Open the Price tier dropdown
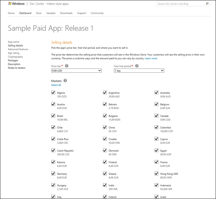This screenshot has width=216, height=199. (76, 71)
